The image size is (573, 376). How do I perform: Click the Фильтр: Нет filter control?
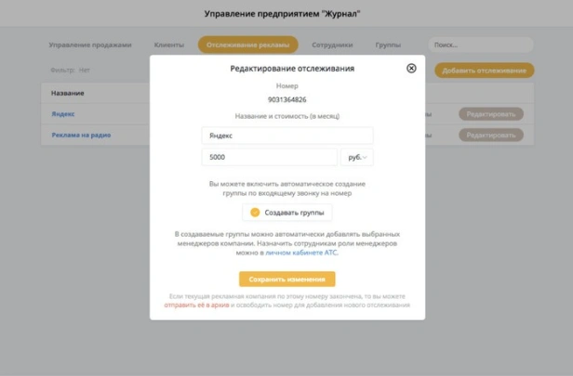coord(71,70)
